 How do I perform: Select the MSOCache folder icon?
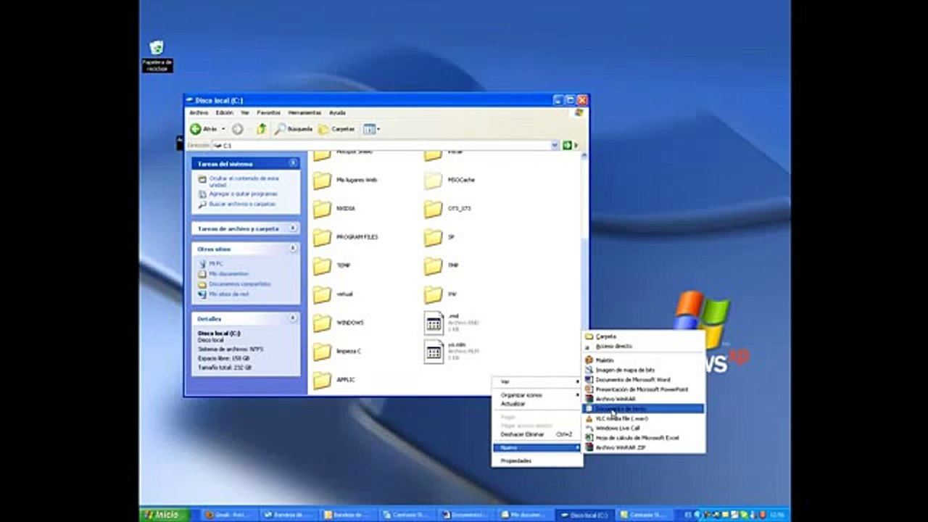point(433,180)
